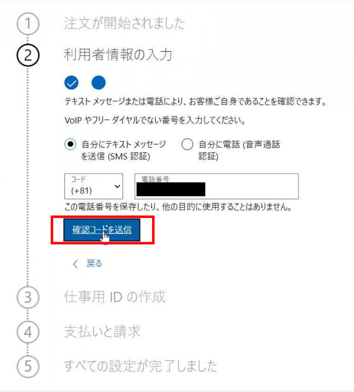This screenshot has width=354, height=392.
Task: Open the 支払いと請求 step
Action: 102,332
